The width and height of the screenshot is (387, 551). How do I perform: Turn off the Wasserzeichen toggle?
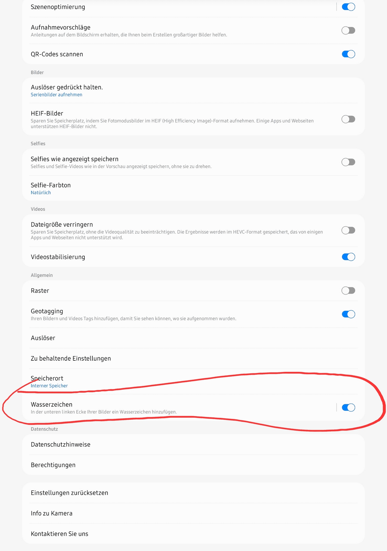pyautogui.click(x=348, y=407)
